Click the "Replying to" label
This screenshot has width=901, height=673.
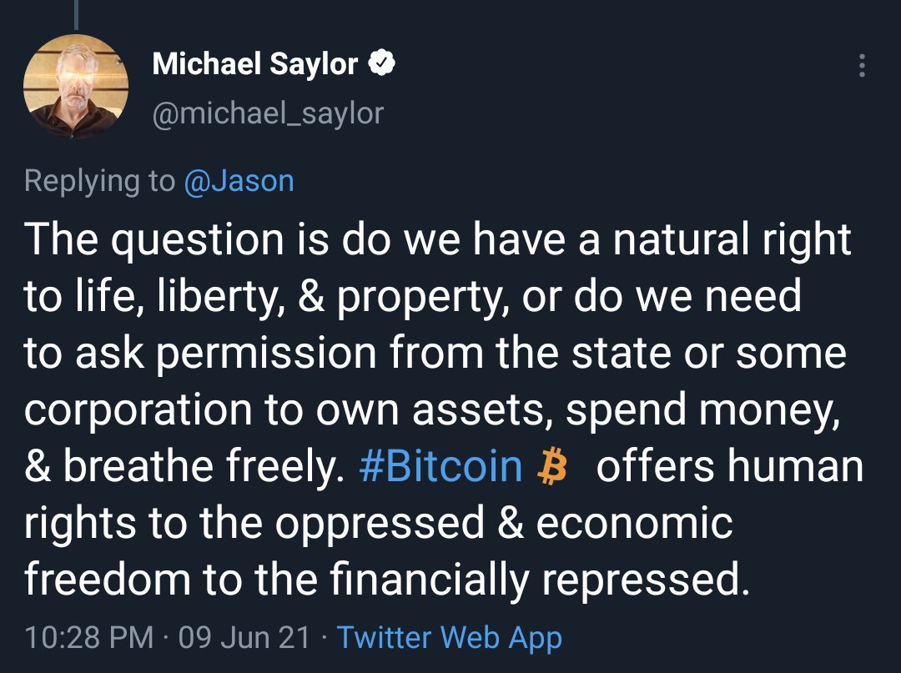click(x=100, y=181)
